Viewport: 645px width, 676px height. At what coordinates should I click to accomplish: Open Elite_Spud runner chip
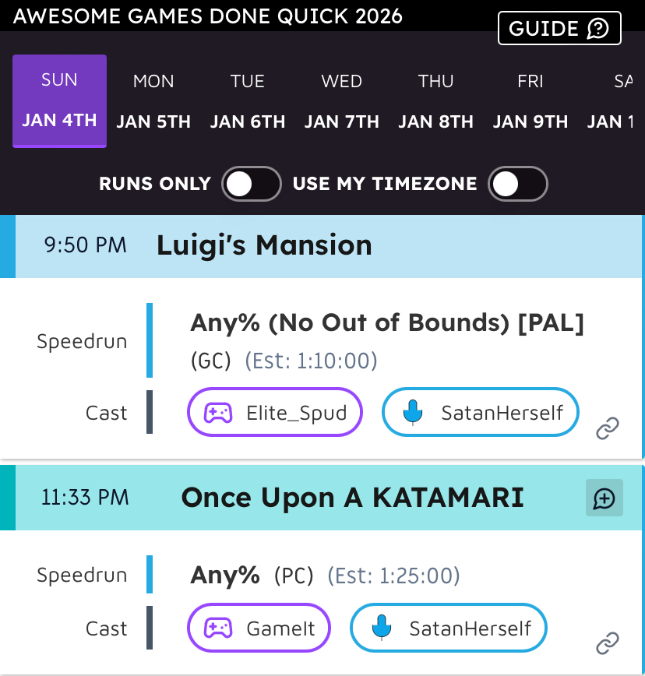pyautogui.click(x=275, y=412)
